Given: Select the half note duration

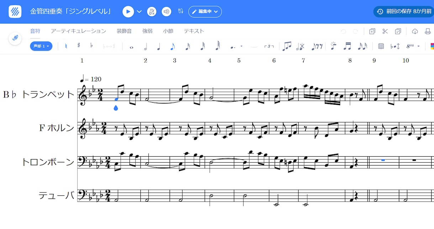Looking at the screenshot, I should 145,46.
